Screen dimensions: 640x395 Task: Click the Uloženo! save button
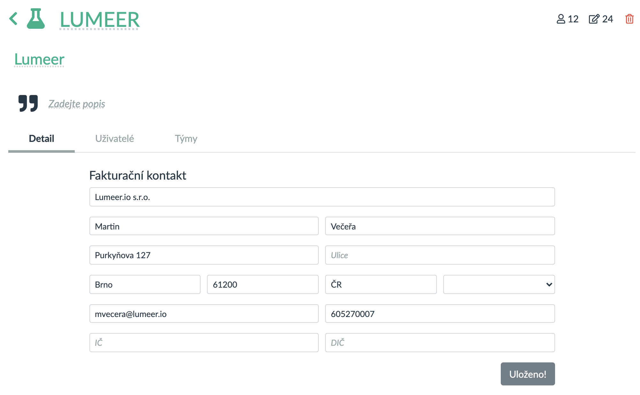528,374
